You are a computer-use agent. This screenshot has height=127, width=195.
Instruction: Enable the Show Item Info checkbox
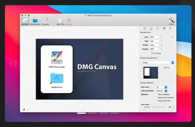click(156, 101)
